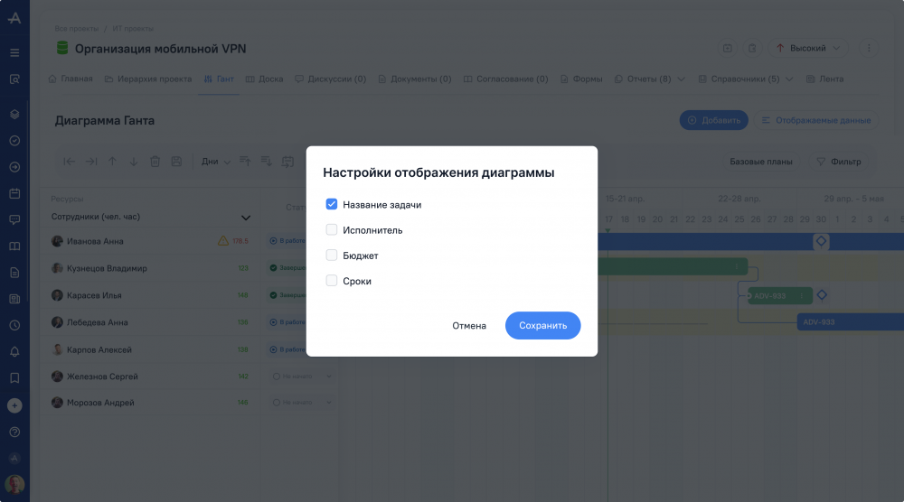Click the bookmark icon in sidebar

(14, 377)
